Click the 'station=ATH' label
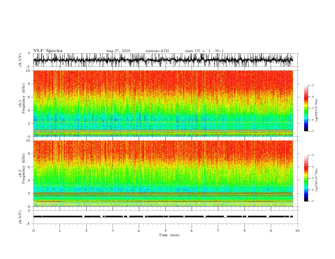335x259 pixels. pos(157,51)
